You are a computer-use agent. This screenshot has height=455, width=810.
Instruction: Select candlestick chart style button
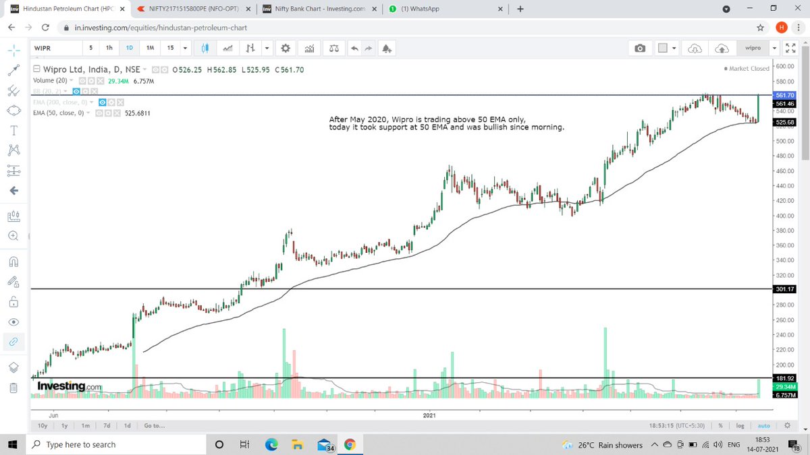point(207,48)
